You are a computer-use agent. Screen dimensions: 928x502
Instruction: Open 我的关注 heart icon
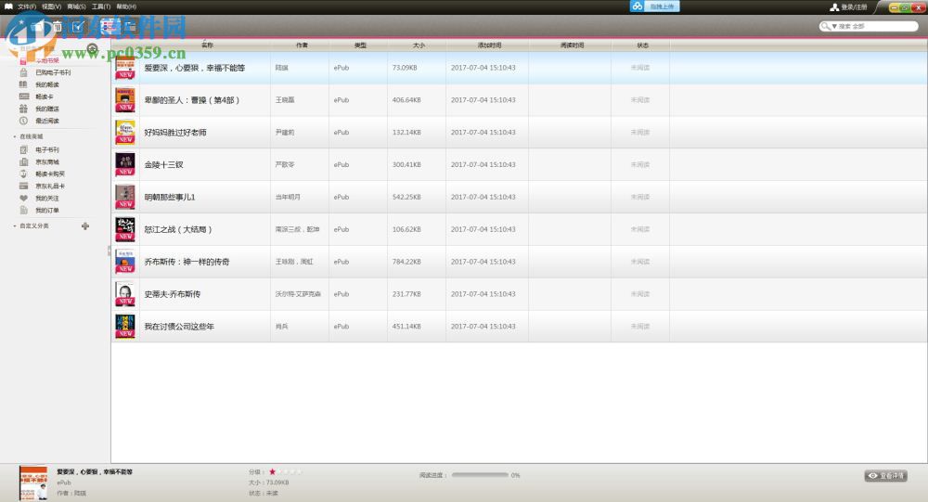[24, 199]
